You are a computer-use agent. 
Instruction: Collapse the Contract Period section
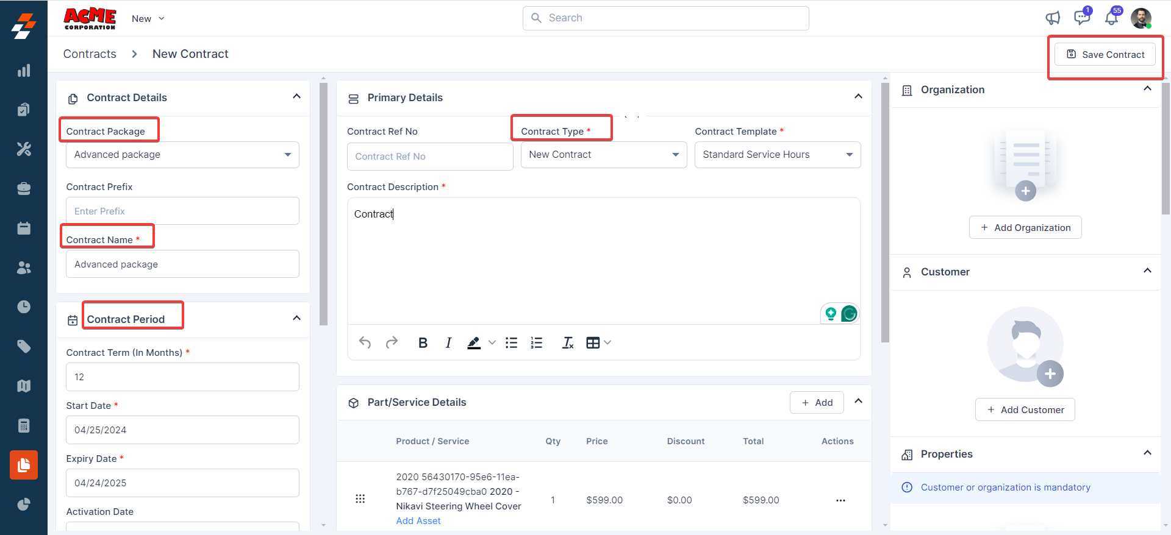296,318
